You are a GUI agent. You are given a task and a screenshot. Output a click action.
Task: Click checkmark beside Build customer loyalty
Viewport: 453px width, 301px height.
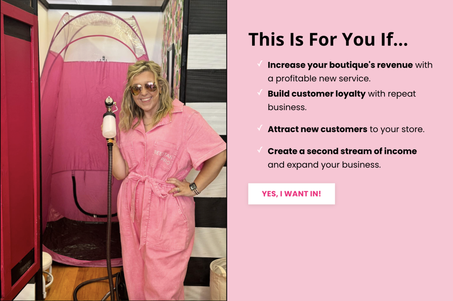click(260, 92)
